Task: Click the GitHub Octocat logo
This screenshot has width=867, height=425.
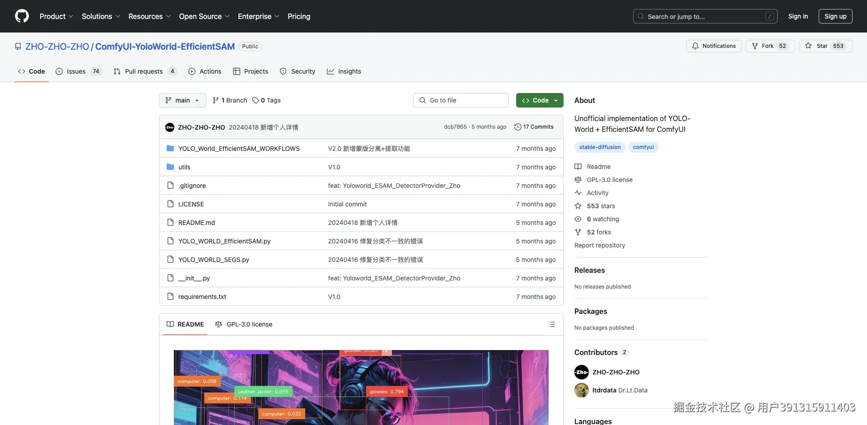Action: 22,16
